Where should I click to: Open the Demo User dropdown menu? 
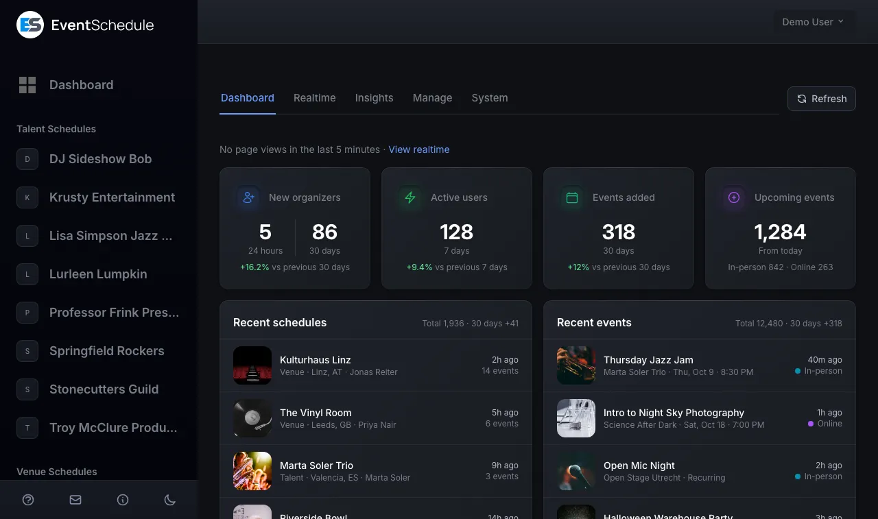(814, 22)
